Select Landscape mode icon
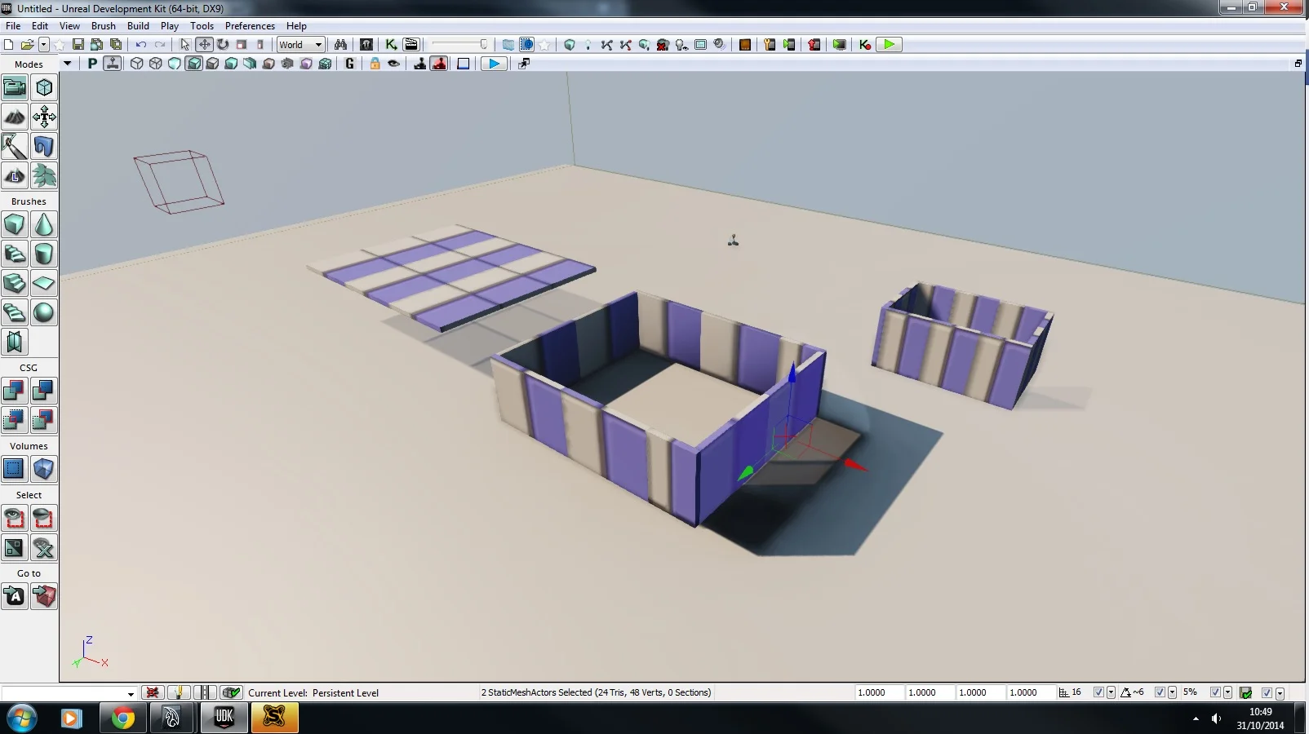 pos(15,175)
